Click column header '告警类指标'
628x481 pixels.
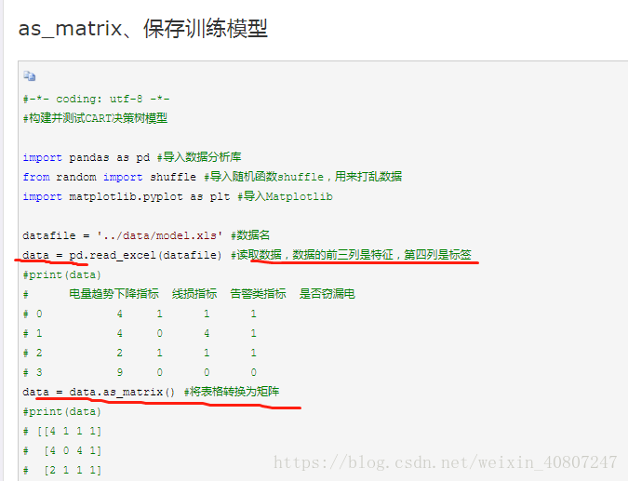click(258, 294)
